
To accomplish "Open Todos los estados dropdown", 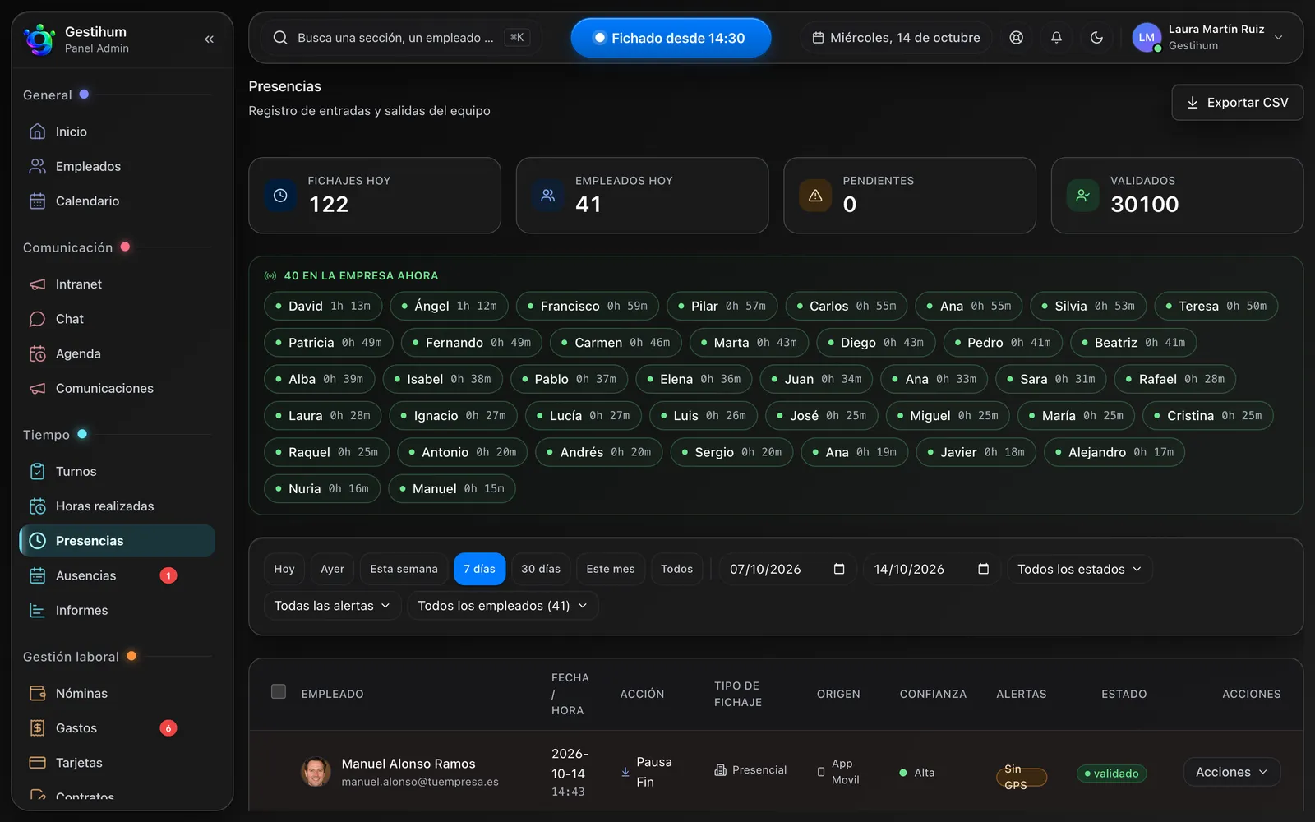I will (1079, 569).
